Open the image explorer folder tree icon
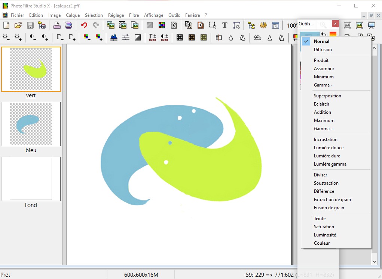Viewport: 382px width, 279px height. coord(251,25)
